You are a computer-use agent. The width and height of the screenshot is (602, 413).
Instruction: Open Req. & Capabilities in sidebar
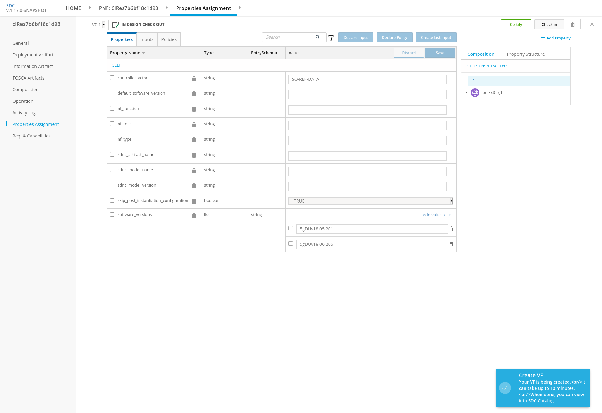click(x=31, y=136)
